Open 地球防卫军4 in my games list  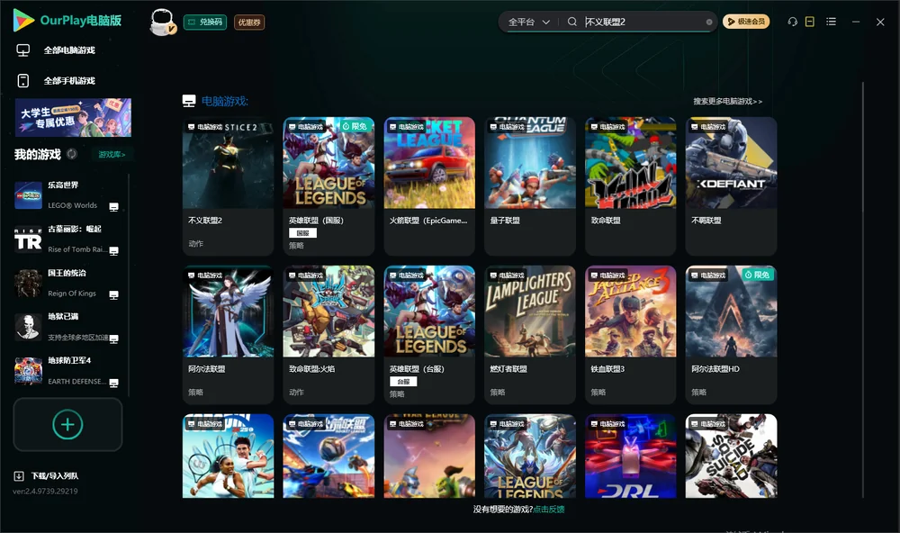click(x=67, y=371)
